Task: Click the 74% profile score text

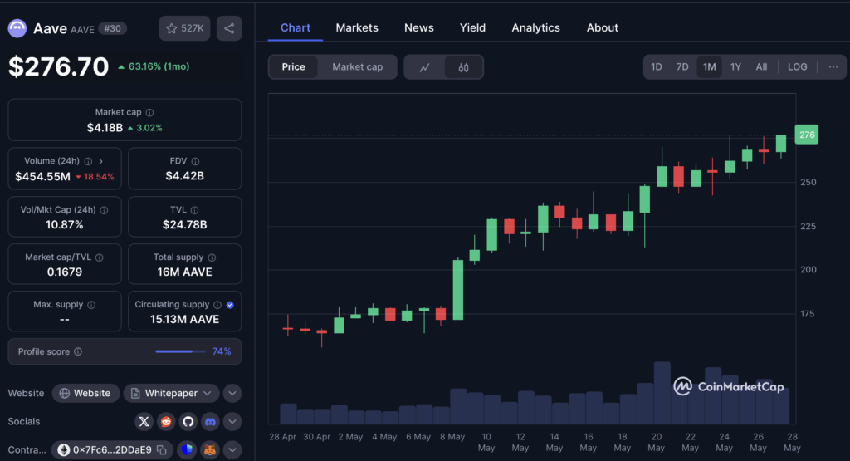Action: 222,351
